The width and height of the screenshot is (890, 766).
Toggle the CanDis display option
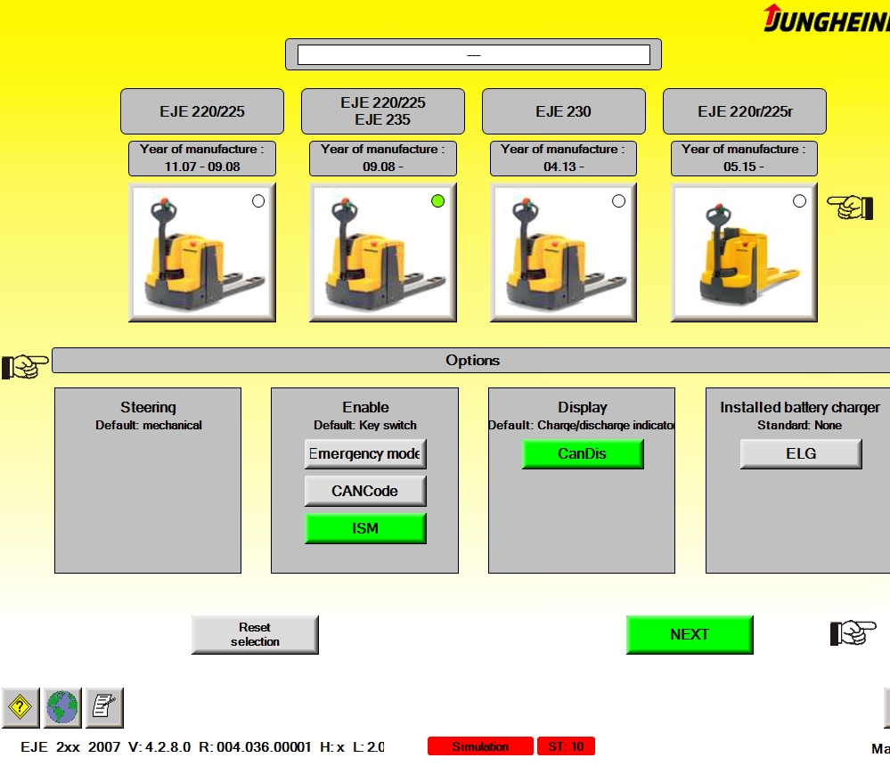(x=582, y=453)
